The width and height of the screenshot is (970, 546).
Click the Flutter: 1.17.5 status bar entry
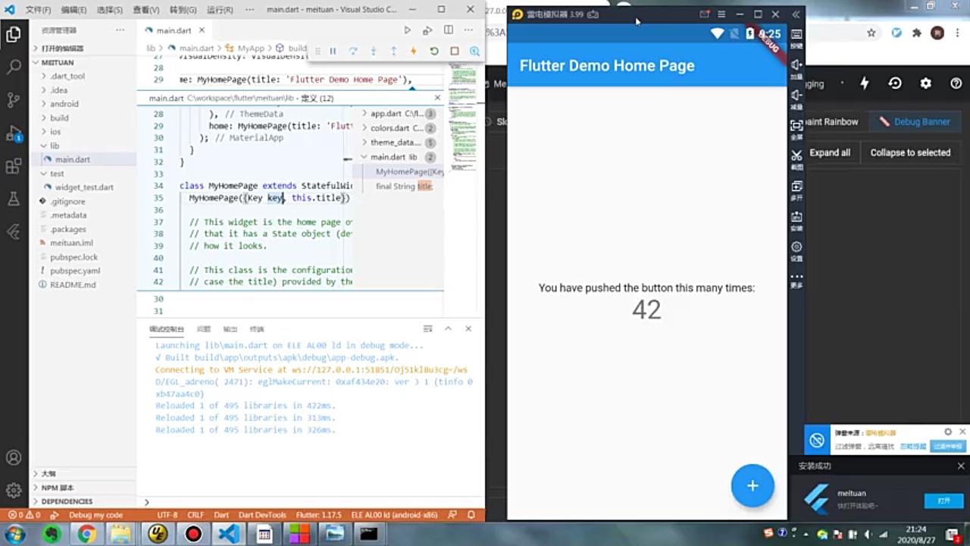[x=318, y=515]
